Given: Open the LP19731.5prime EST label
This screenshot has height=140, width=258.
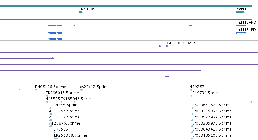Looking at the screenshot, I should point(206,93).
